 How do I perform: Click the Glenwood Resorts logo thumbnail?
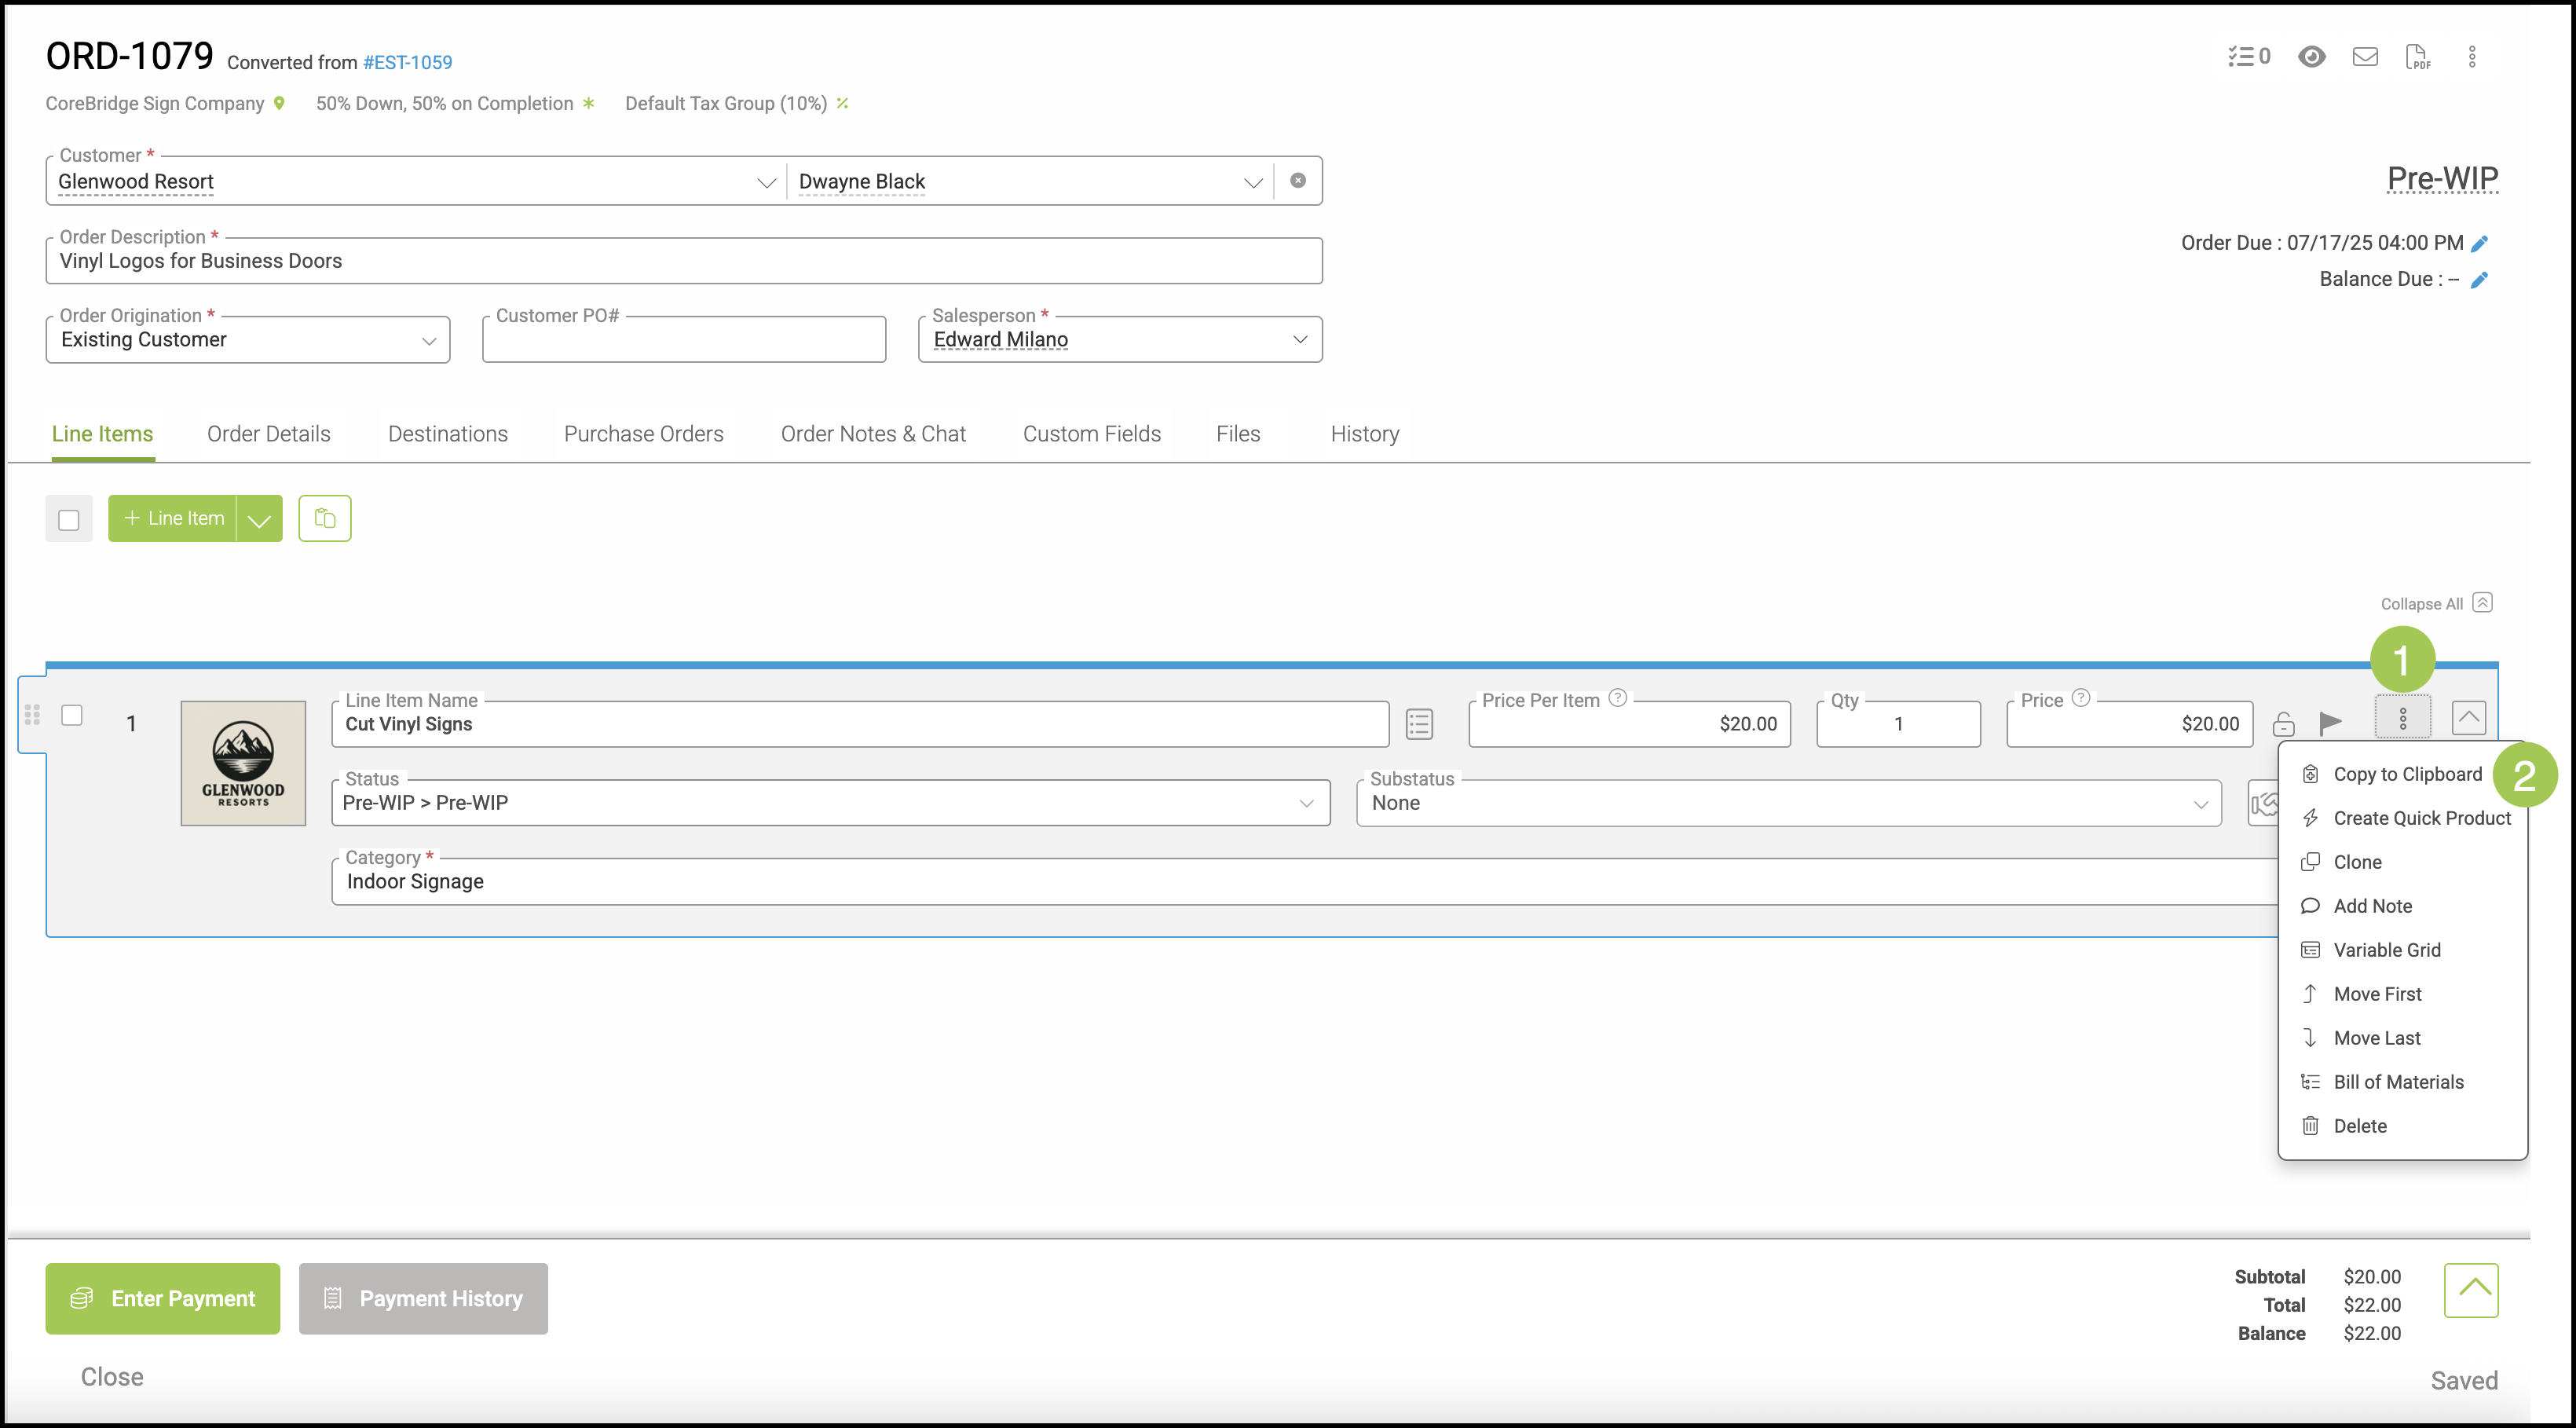coord(243,763)
